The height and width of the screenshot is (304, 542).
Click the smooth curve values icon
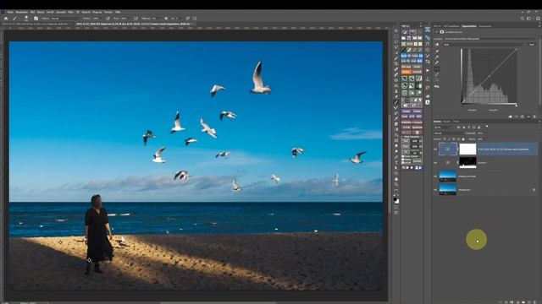437,79
